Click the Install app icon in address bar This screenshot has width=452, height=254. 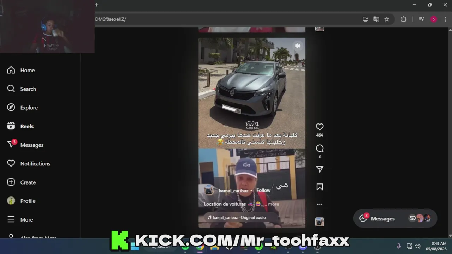(365, 19)
